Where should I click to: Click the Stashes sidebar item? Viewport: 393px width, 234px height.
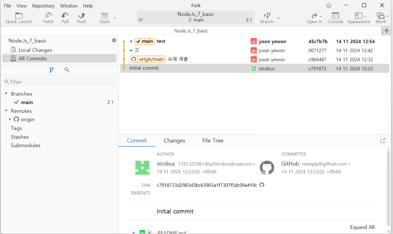pyautogui.click(x=20, y=137)
